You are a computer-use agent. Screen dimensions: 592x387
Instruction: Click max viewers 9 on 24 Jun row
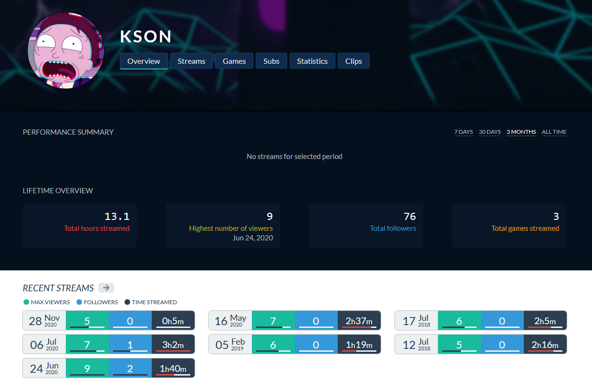(x=87, y=368)
